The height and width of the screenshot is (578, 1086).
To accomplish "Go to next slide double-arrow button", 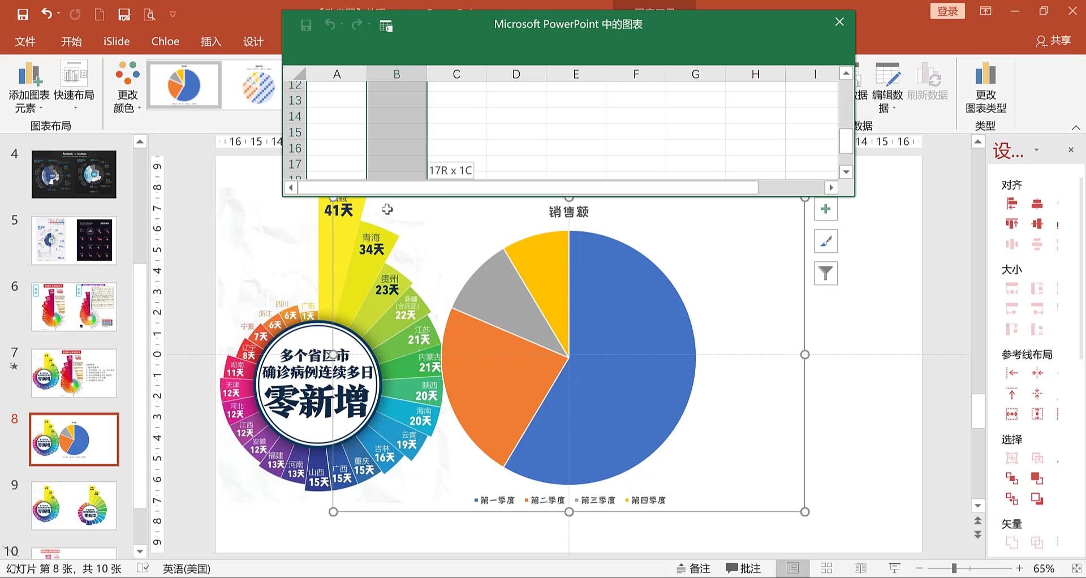I will [x=978, y=534].
